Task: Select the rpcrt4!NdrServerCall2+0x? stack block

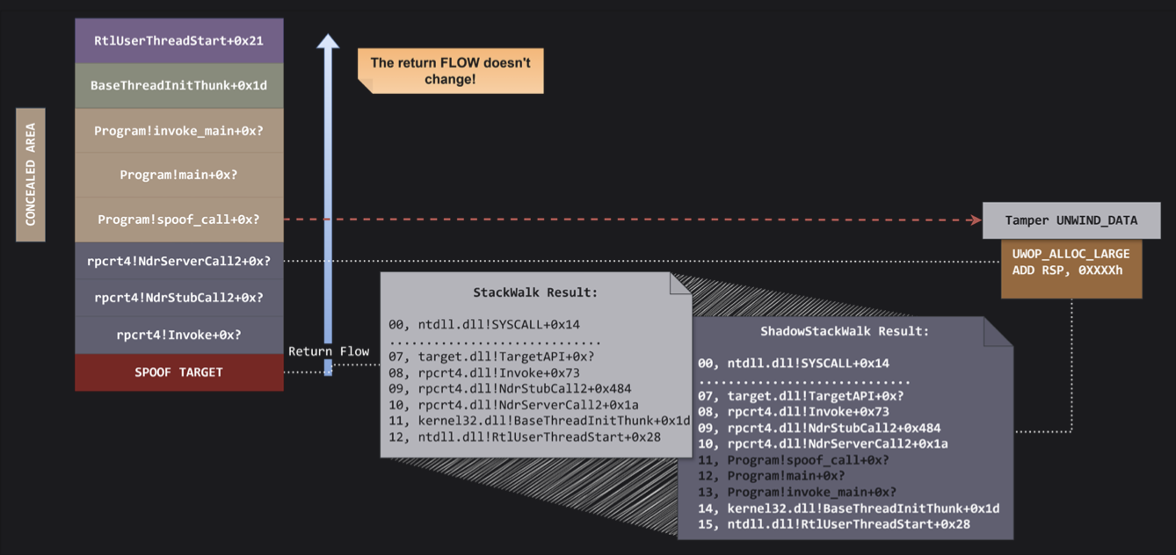Action: [179, 261]
